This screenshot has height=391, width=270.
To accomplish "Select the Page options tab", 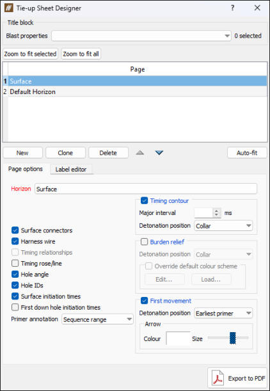I will pyautogui.click(x=26, y=169).
